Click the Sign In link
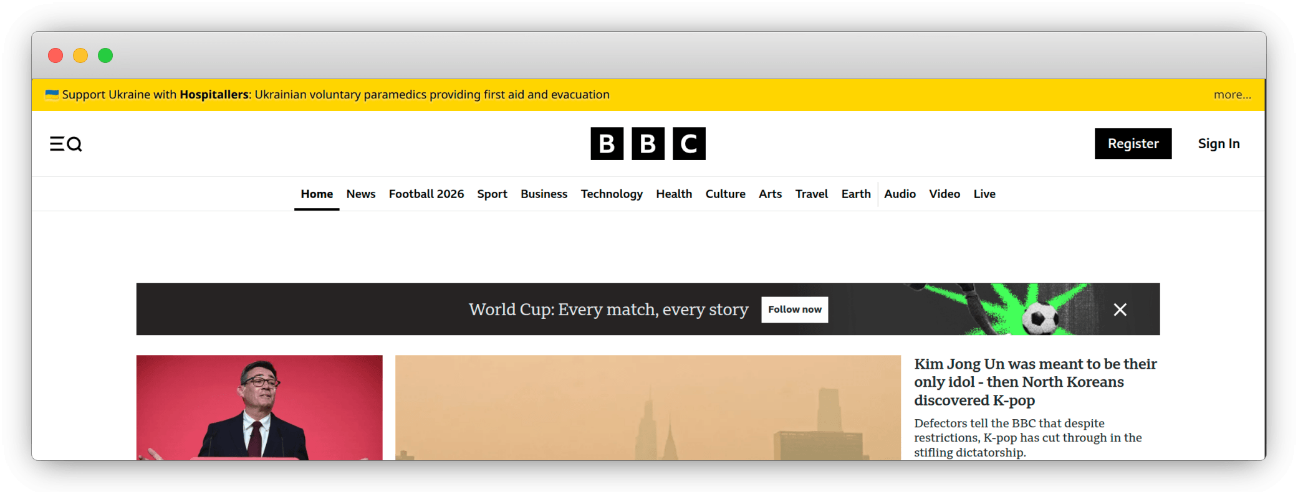Screen dimensions: 1298x492 1219,144
